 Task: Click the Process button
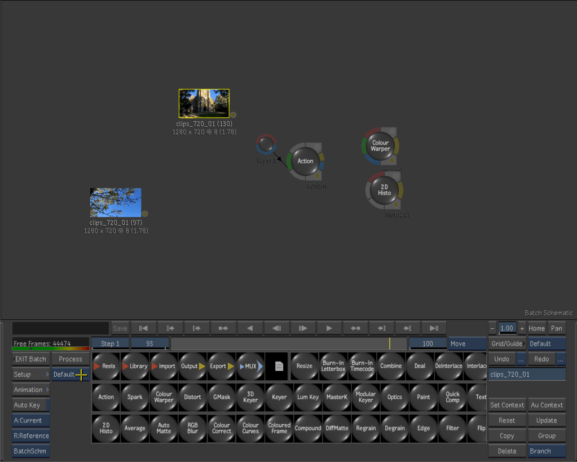pos(71,359)
